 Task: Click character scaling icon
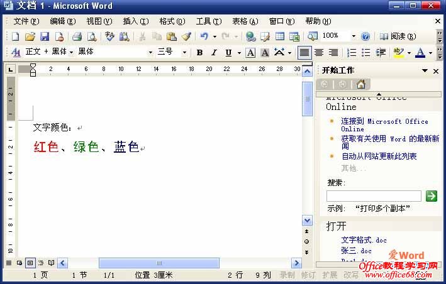(x=279, y=53)
